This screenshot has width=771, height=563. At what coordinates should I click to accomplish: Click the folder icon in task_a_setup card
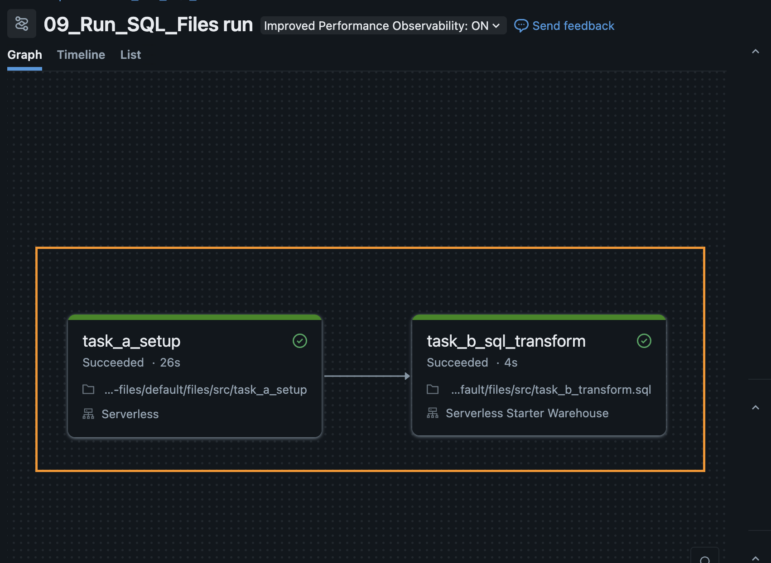point(88,389)
